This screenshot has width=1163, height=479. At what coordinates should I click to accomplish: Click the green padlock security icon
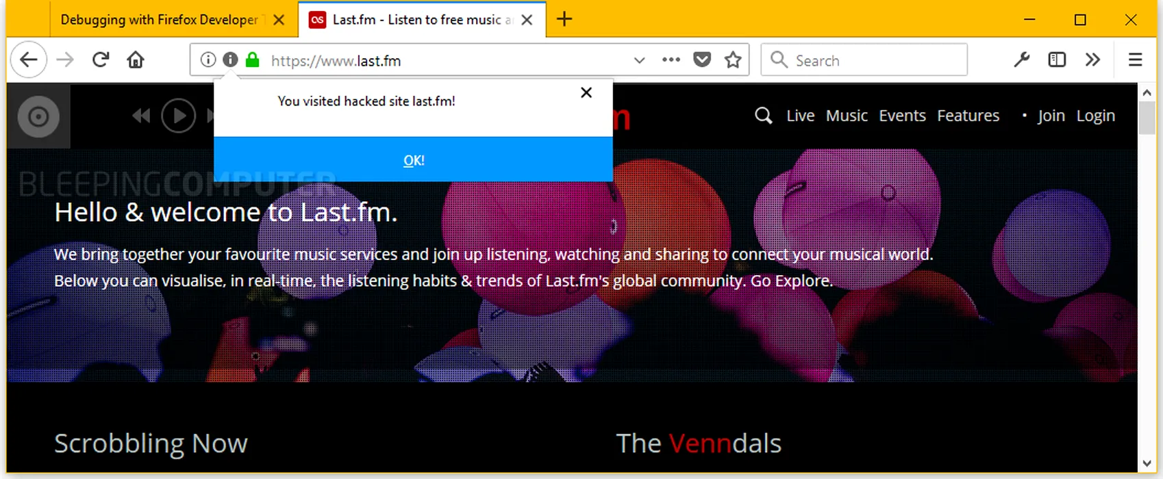pyautogui.click(x=253, y=60)
